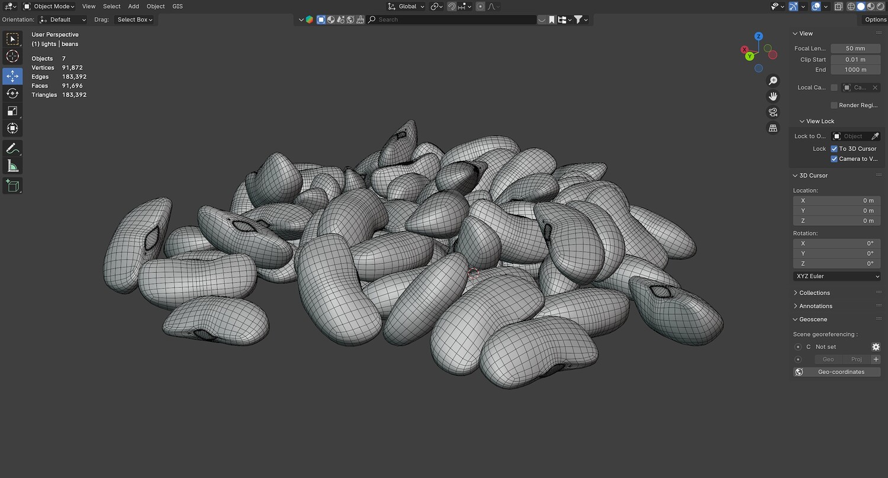Image resolution: width=888 pixels, height=478 pixels.
Task: Click the bookmark icon next to the search bar
Action: click(552, 20)
